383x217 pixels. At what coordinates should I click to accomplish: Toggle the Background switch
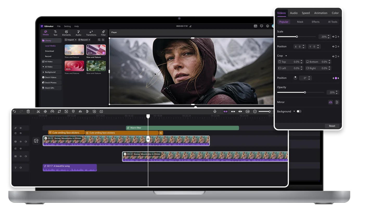click(299, 111)
